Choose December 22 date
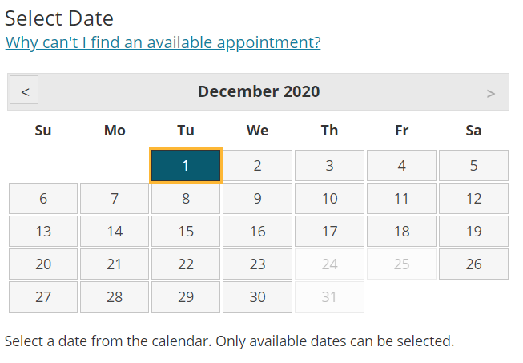The image size is (523, 363). pos(186,264)
